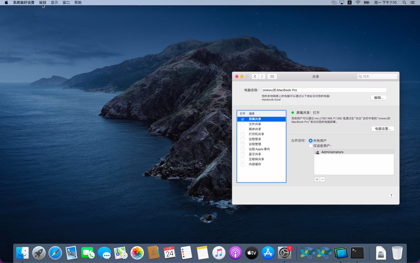Click the 电脑名称 text field
The width and height of the screenshot is (420, 263).
coord(324,90)
